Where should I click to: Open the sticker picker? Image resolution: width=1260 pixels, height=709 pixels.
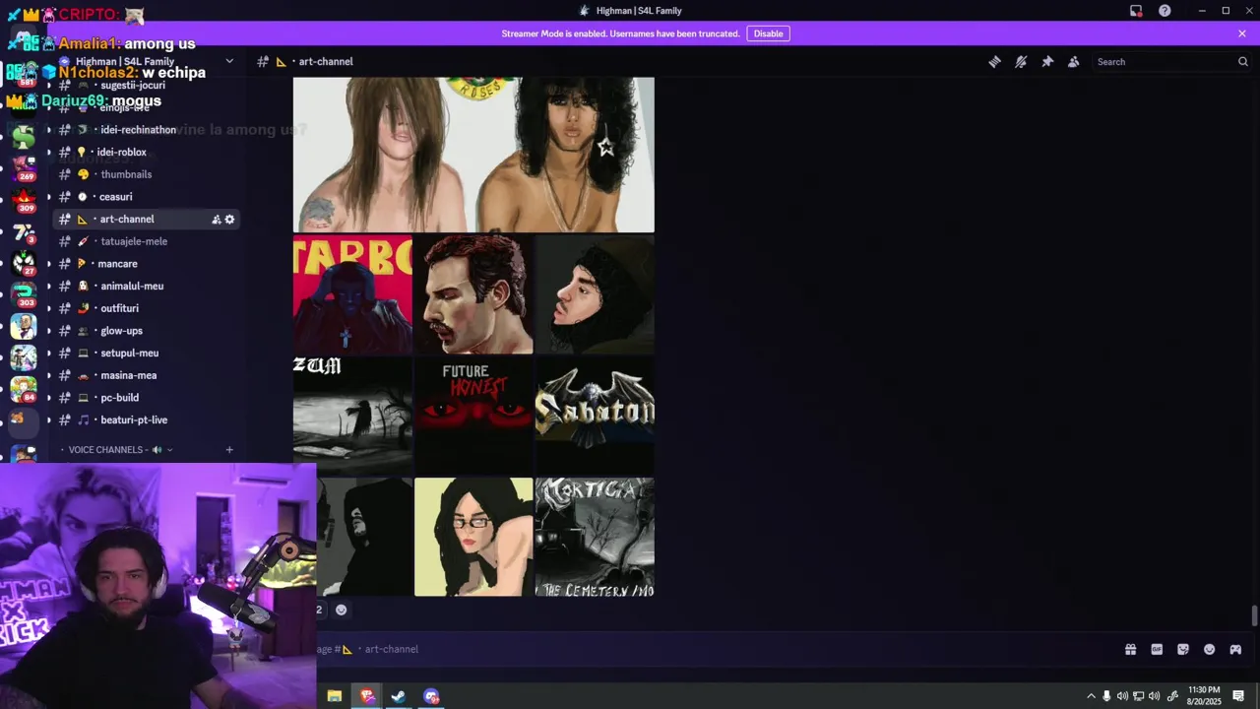tap(1183, 649)
